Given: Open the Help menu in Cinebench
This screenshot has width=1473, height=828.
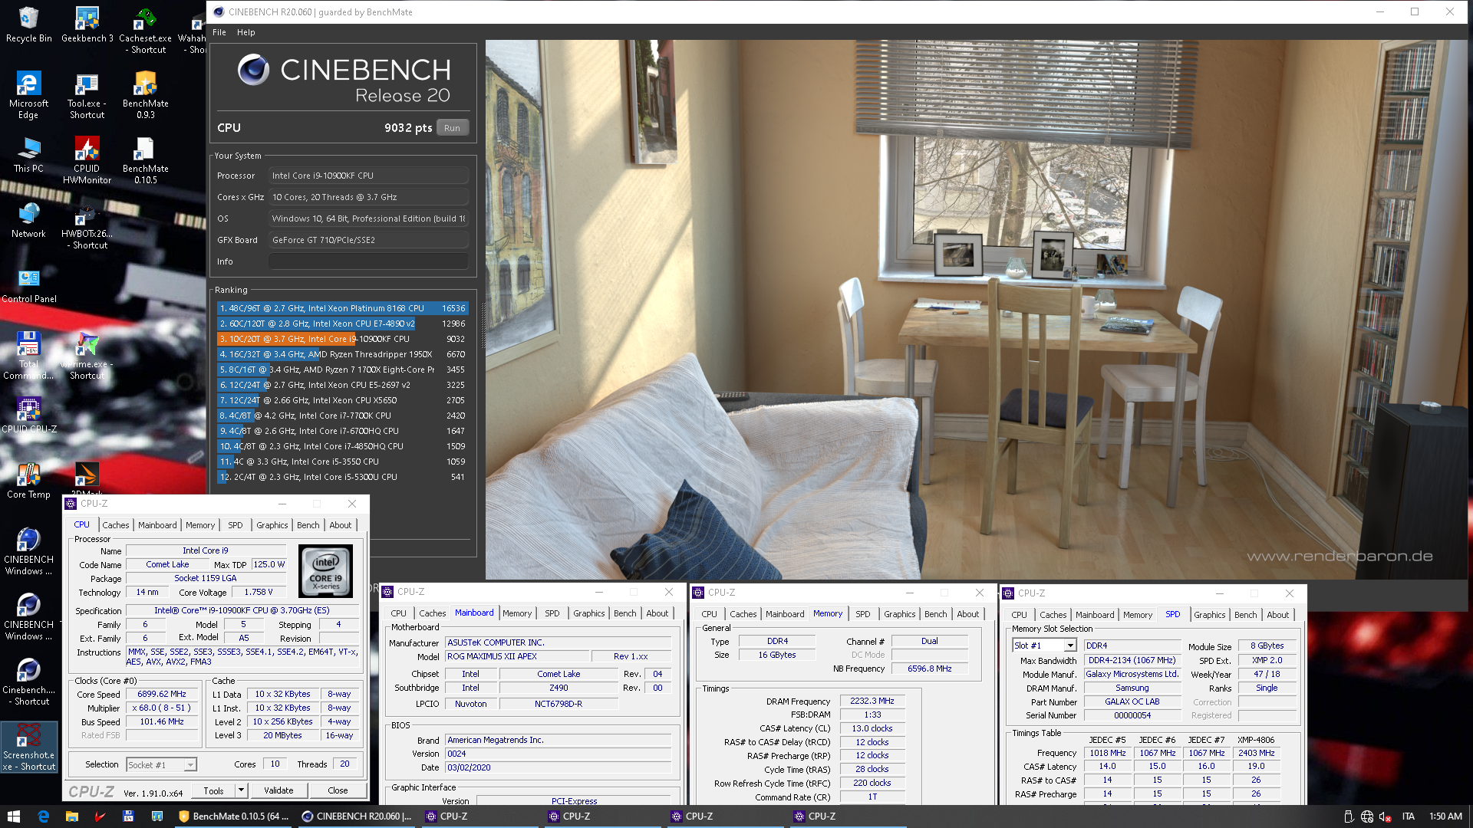Looking at the screenshot, I should (245, 32).
